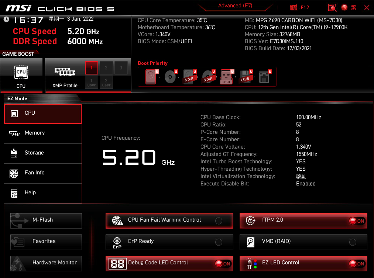Click the 16:37 system time
Image resolution: width=374 pixels, height=278 pixels.
click(28, 20)
